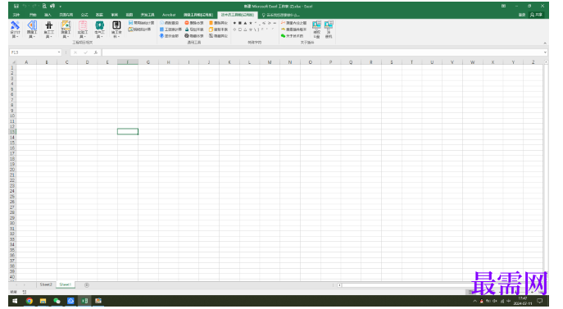Open the pink clipboard tools ribbon icon
Viewport: 563px width, 309px height.
point(83,30)
